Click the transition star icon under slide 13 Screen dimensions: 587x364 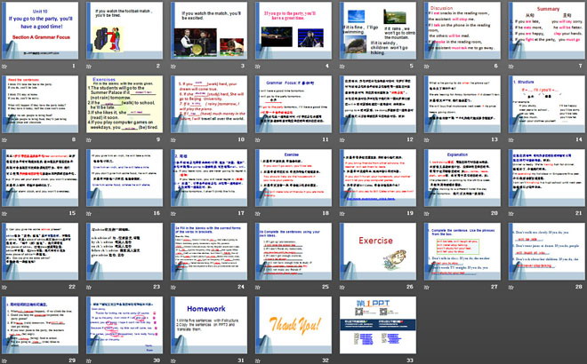(427, 139)
